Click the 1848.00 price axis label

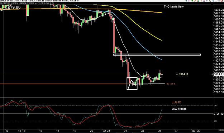[219, 38]
